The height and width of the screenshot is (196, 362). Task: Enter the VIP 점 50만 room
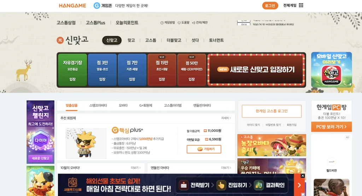[x=192, y=70]
